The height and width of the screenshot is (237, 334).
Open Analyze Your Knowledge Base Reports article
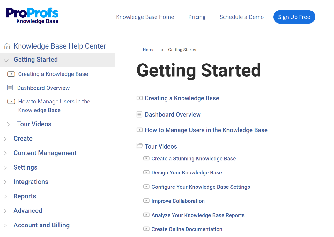[198, 215]
